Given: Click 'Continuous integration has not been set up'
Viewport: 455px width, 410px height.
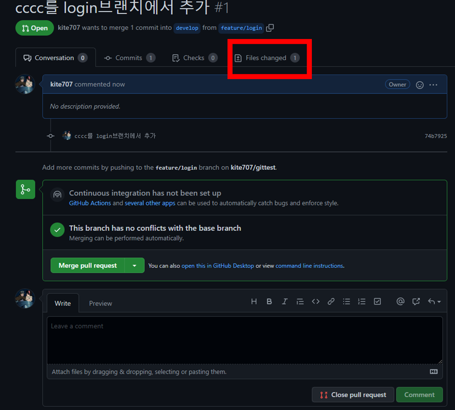Looking at the screenshot, I should (145, 193).
